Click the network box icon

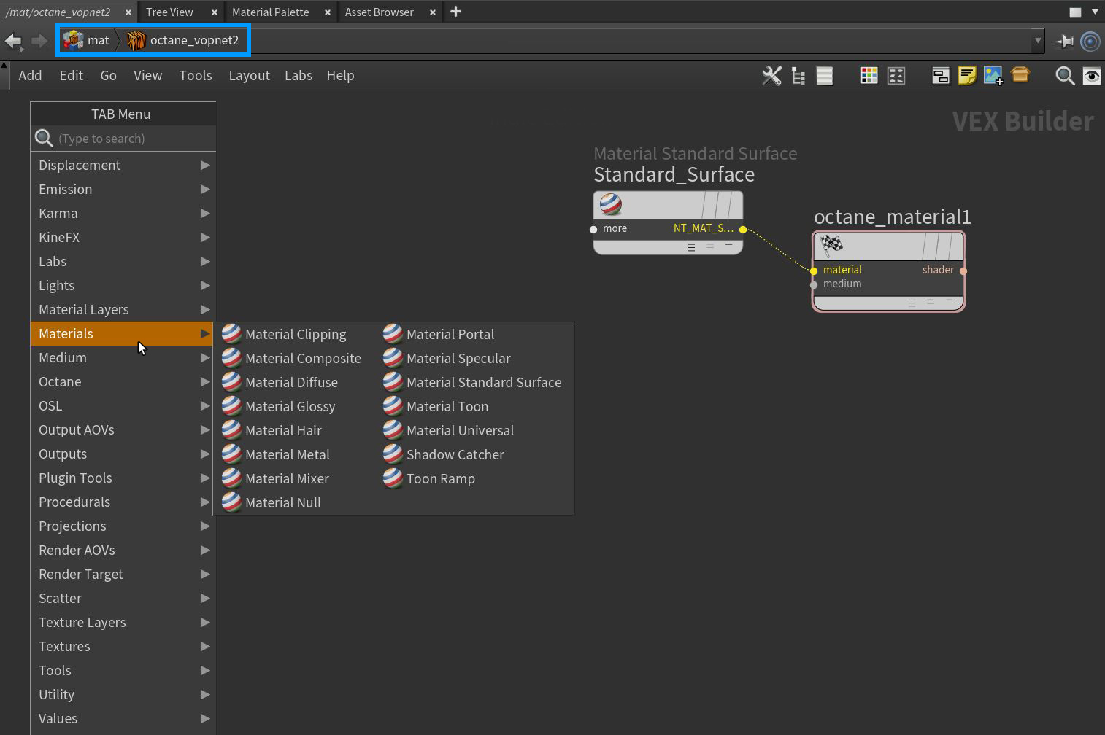pyautogui.click(x=940, y=76)
